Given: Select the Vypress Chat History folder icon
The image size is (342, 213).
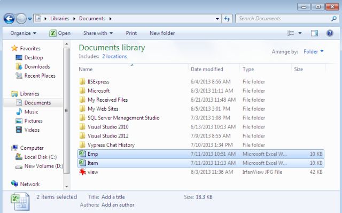Looking at the screenshot, I should (82, 145).
